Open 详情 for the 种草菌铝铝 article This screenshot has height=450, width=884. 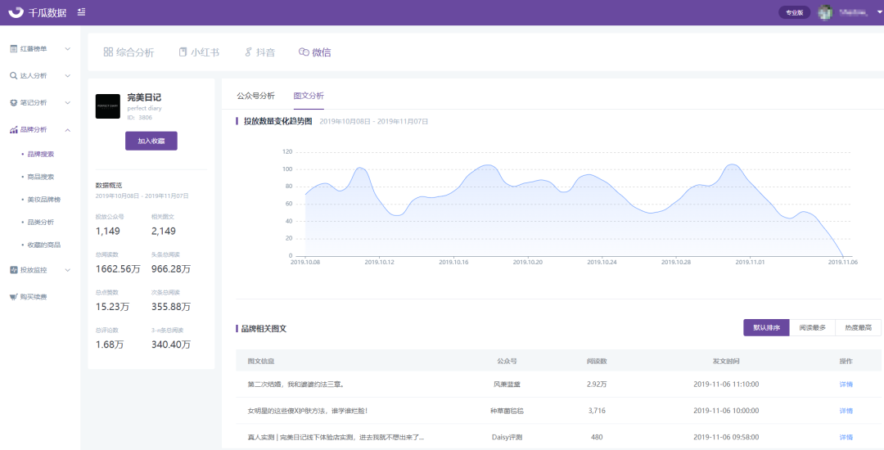pos(846,412)
